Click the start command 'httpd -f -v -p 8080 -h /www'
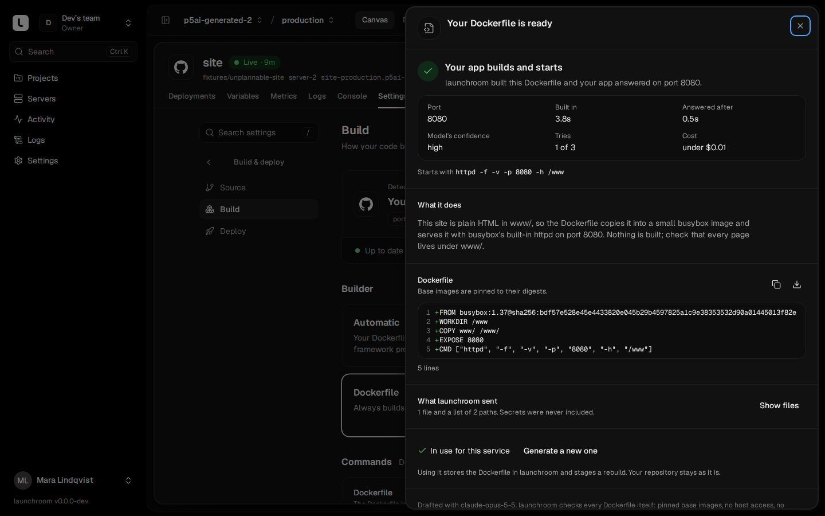825x516 pixels. [x=510, y=172]
